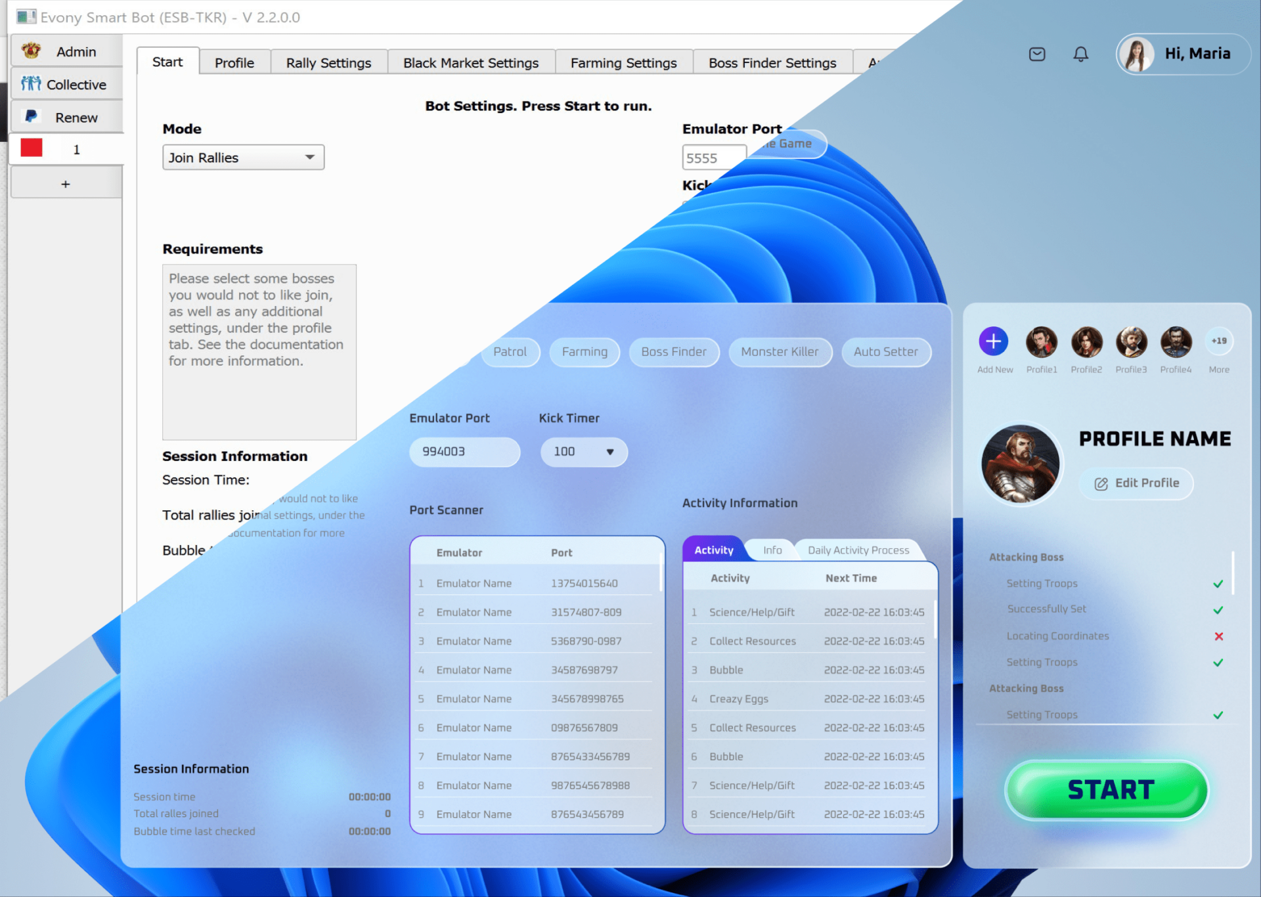
Task: Click the Successfully Set entry
Action: 1046,609
